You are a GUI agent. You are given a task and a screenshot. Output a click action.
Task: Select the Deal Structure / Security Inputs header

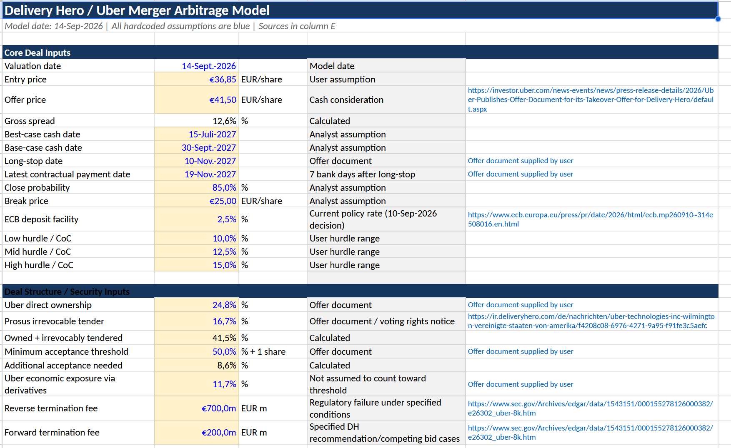point(360,291)
